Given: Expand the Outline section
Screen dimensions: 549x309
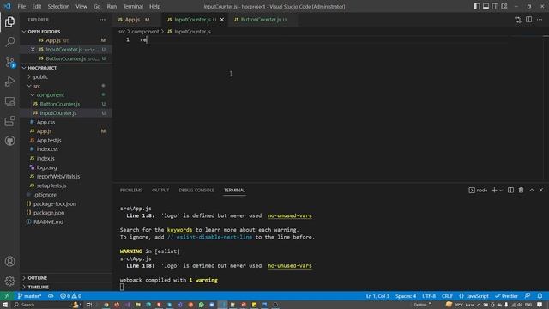Looking at the screenshot, I should (66, 278).
